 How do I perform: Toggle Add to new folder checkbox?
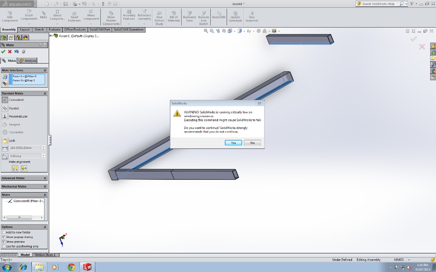click(x=4, y=232)
